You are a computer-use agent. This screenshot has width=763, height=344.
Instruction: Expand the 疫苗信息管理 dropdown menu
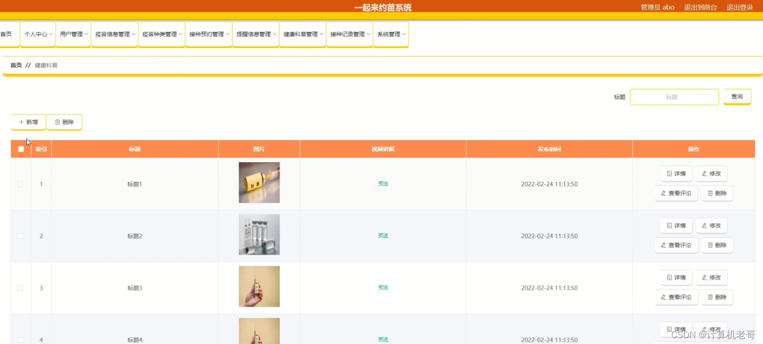point(115,34)
